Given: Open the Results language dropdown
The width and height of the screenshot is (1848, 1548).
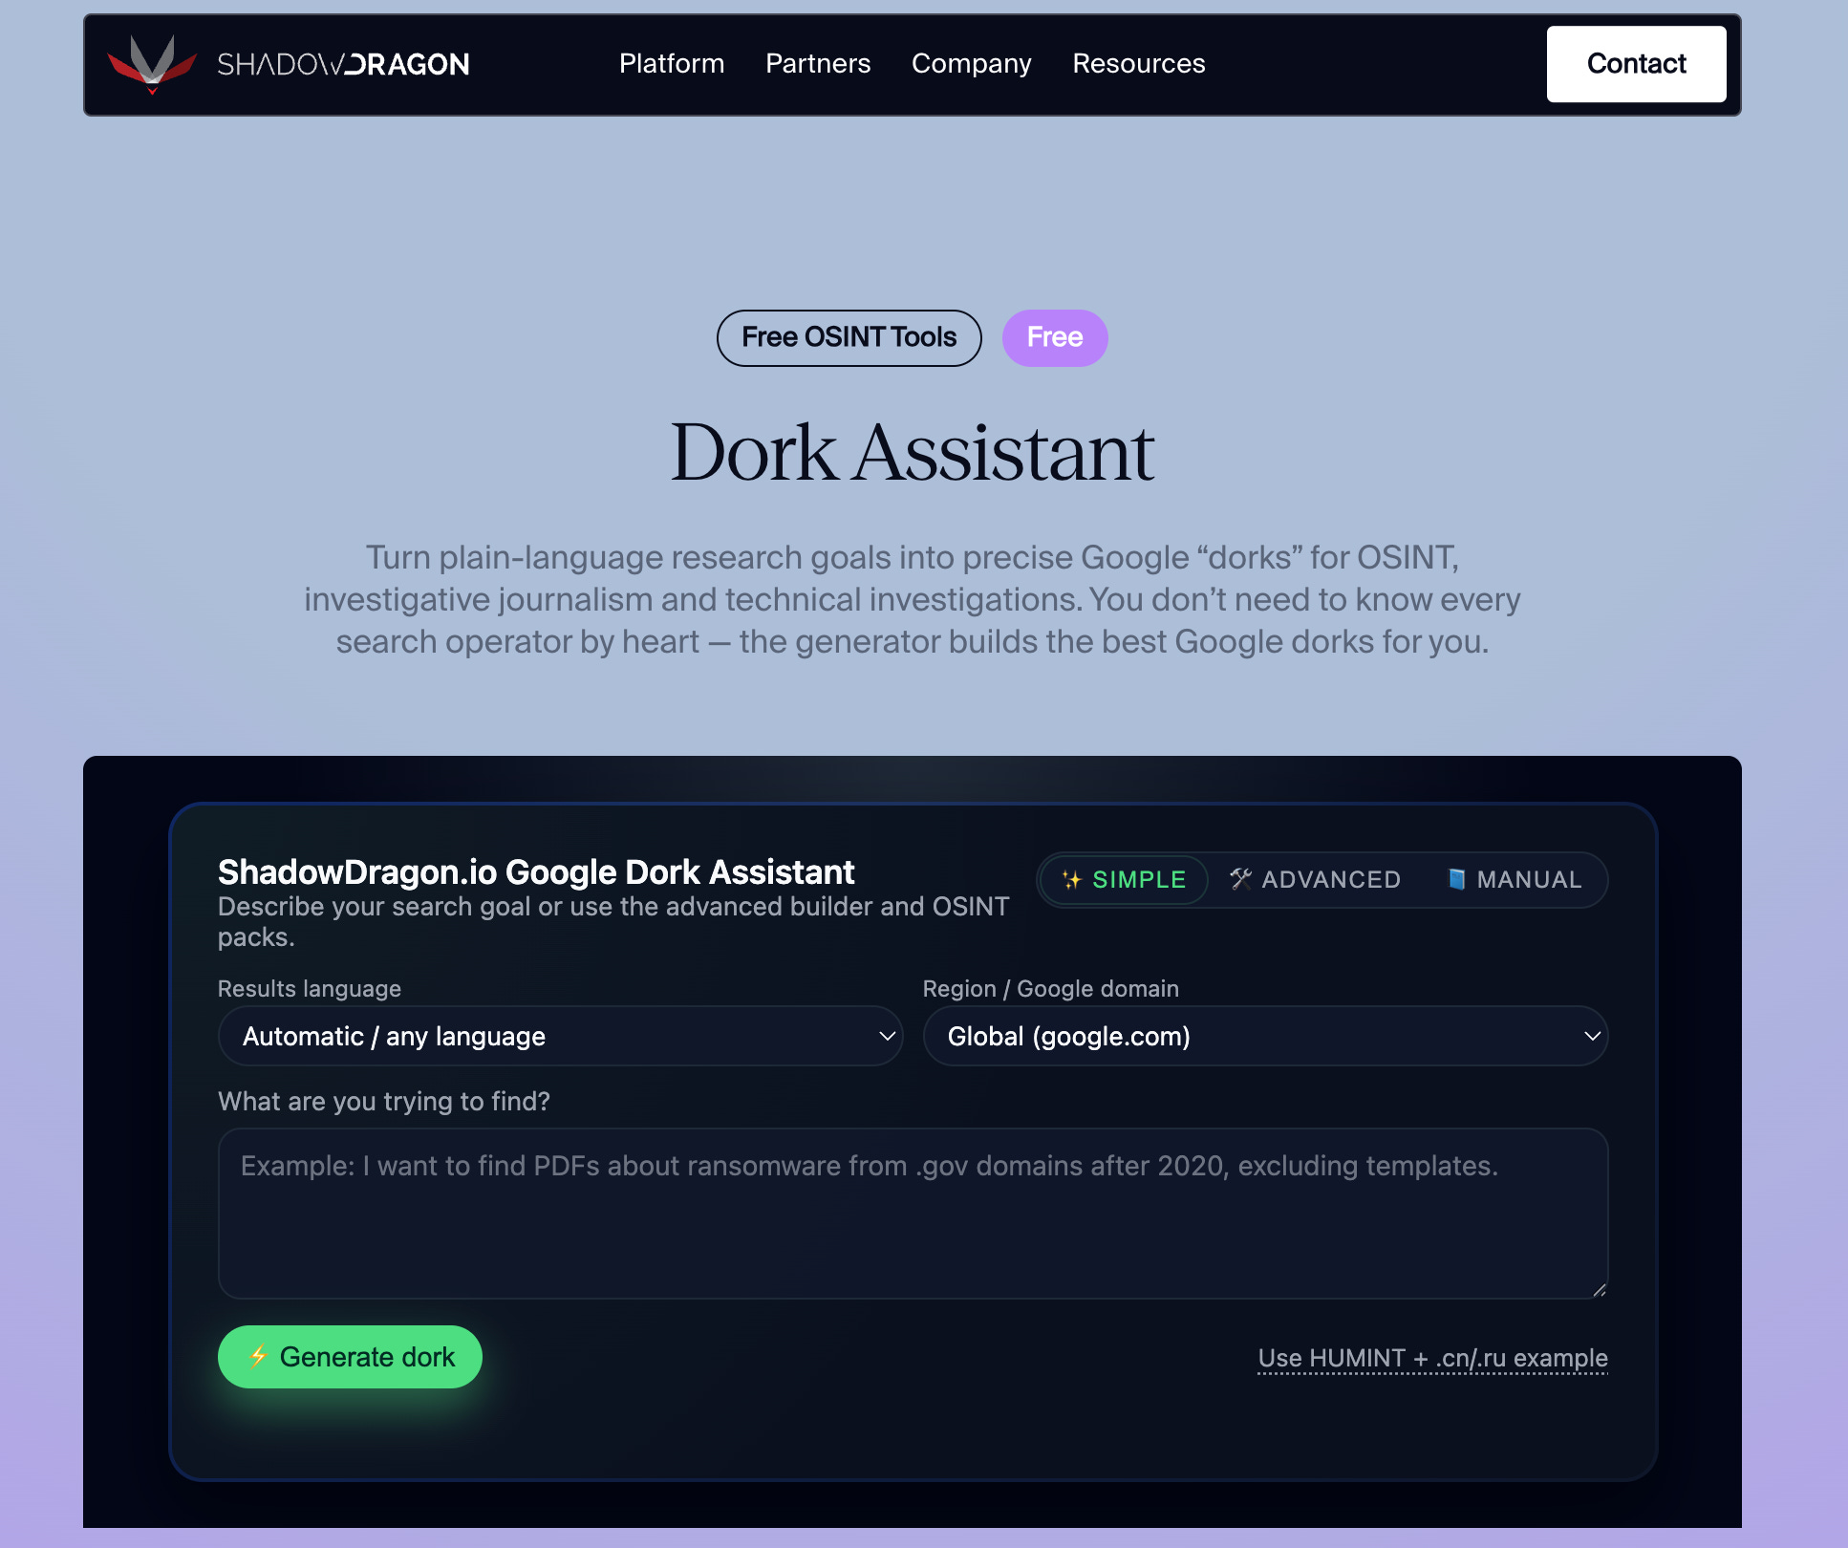Looking at the screenshot, I should coord(560,1036).
